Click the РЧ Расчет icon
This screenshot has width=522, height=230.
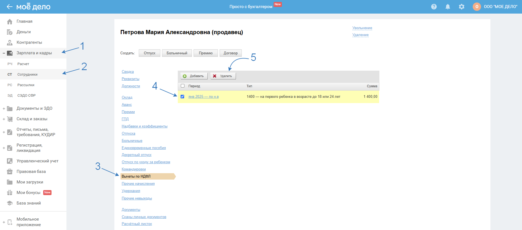click(10, 64)
